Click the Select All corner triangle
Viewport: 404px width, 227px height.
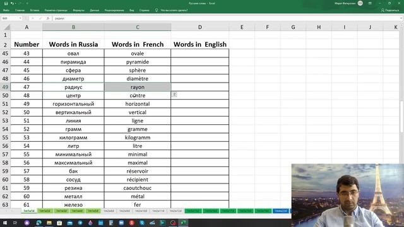click(x=7, y=27)
